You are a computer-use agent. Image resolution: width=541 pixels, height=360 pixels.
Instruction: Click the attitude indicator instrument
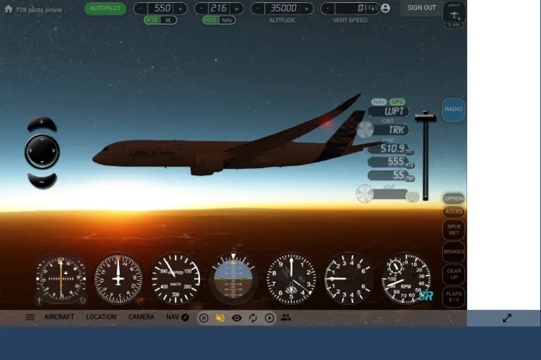(234, 279)
